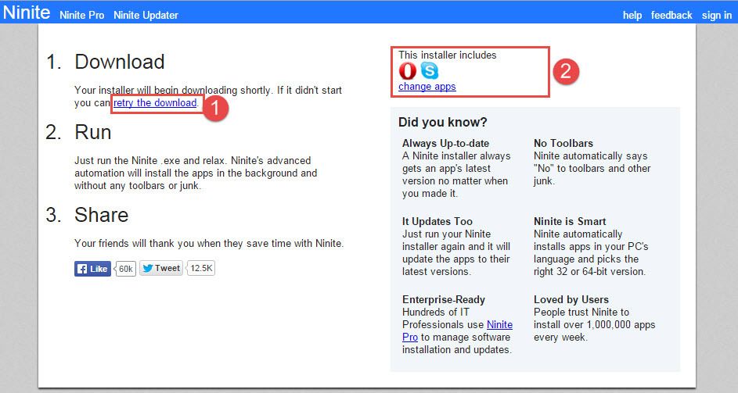Click red annotation marker number 1

(215, 107)
